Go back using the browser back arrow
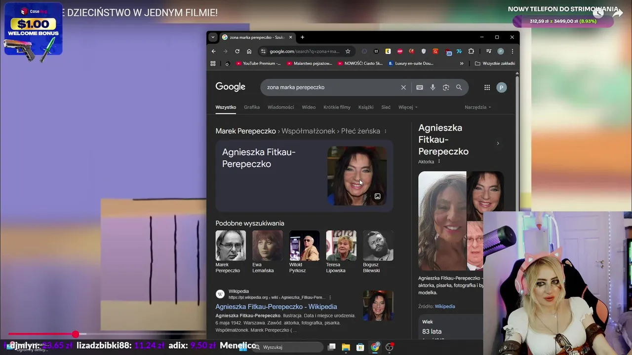 click(213, 51)
